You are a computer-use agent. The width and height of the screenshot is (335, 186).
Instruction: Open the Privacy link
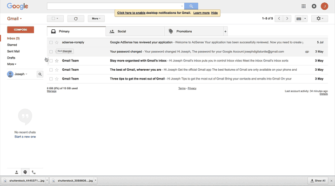coord(192,88)
